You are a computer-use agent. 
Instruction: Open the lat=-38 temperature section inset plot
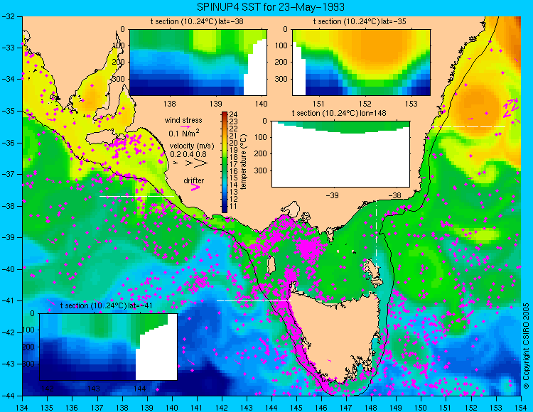198,63
